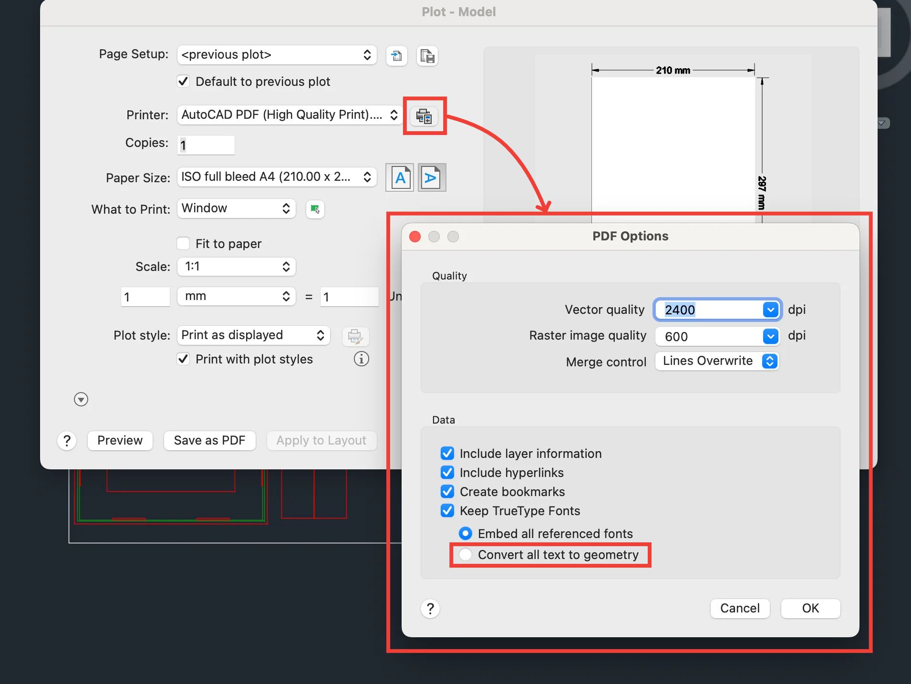Image resolution: width=911 pixels, height=684 pixels.
Task: Open help in the Plot dialog
Action: pos(67,441)
